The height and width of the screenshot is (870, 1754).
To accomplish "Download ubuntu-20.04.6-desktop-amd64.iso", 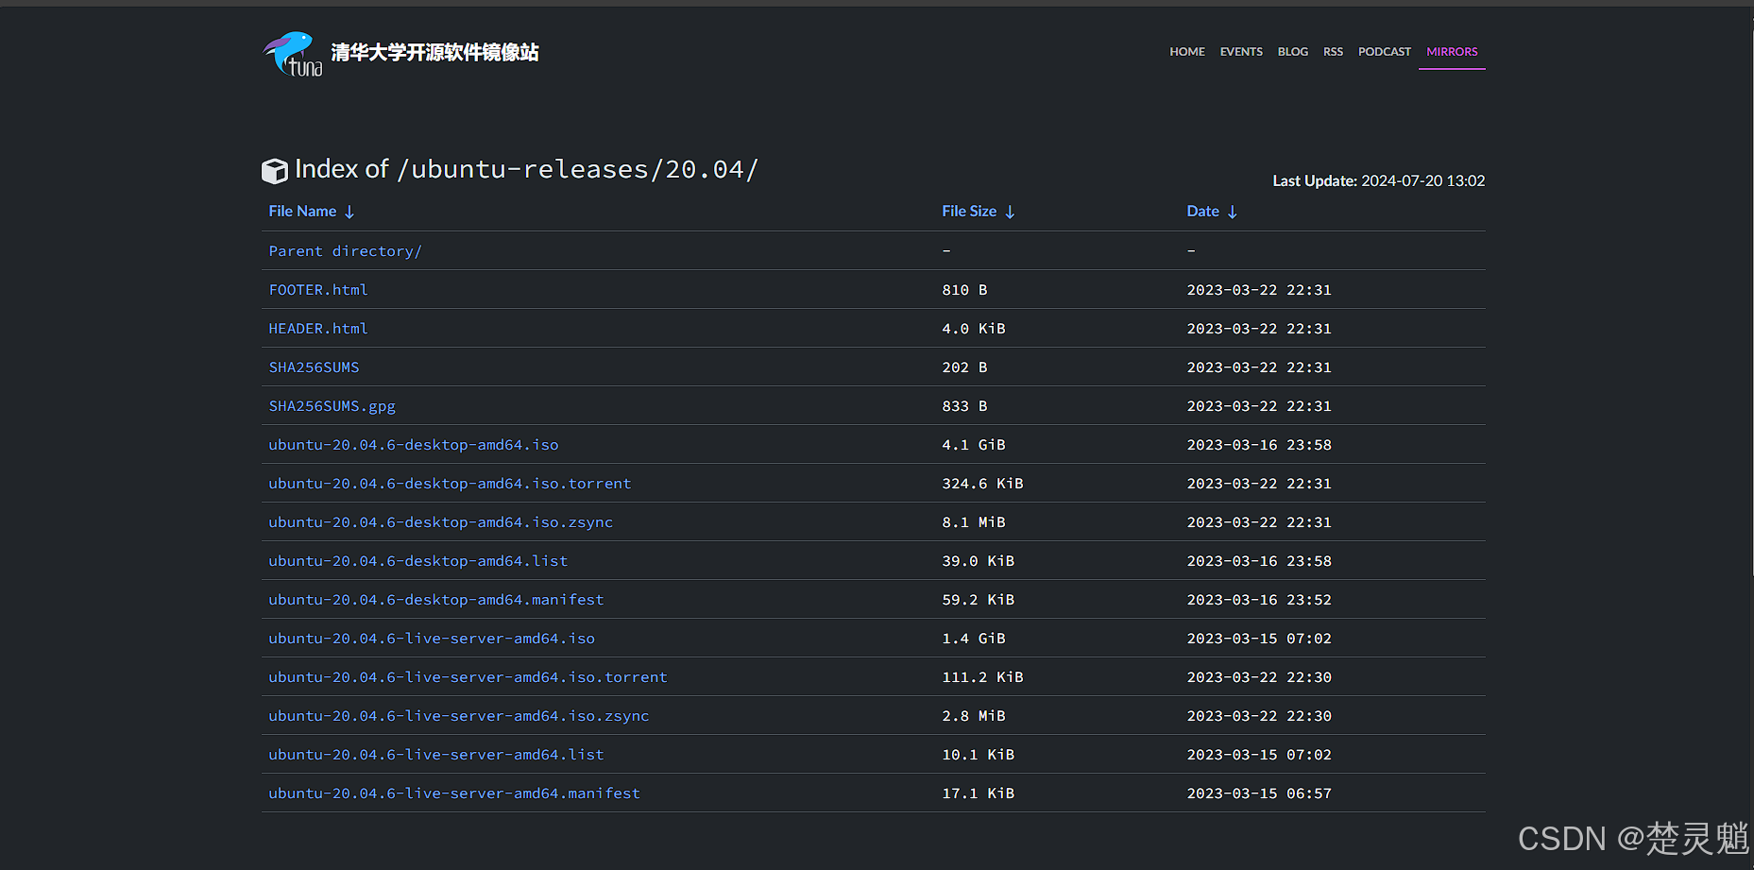I will coord(414,445).
